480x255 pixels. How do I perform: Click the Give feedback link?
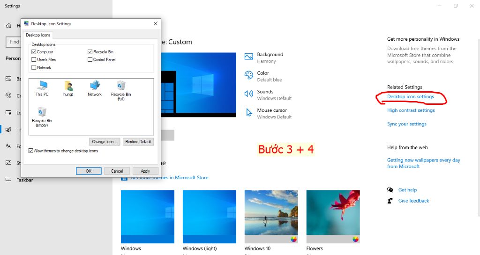[x=413, y=201]
